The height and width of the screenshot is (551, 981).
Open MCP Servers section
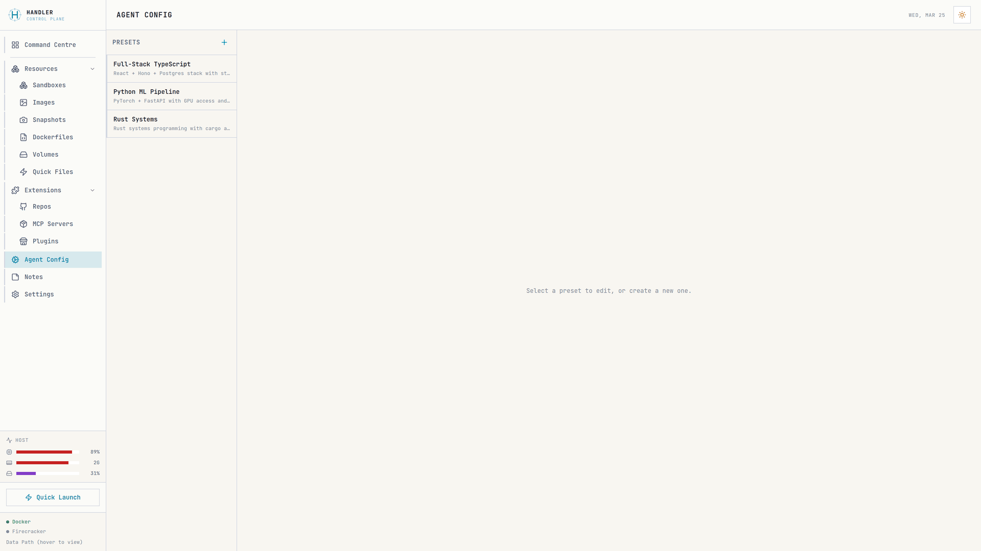coord(53,224)
